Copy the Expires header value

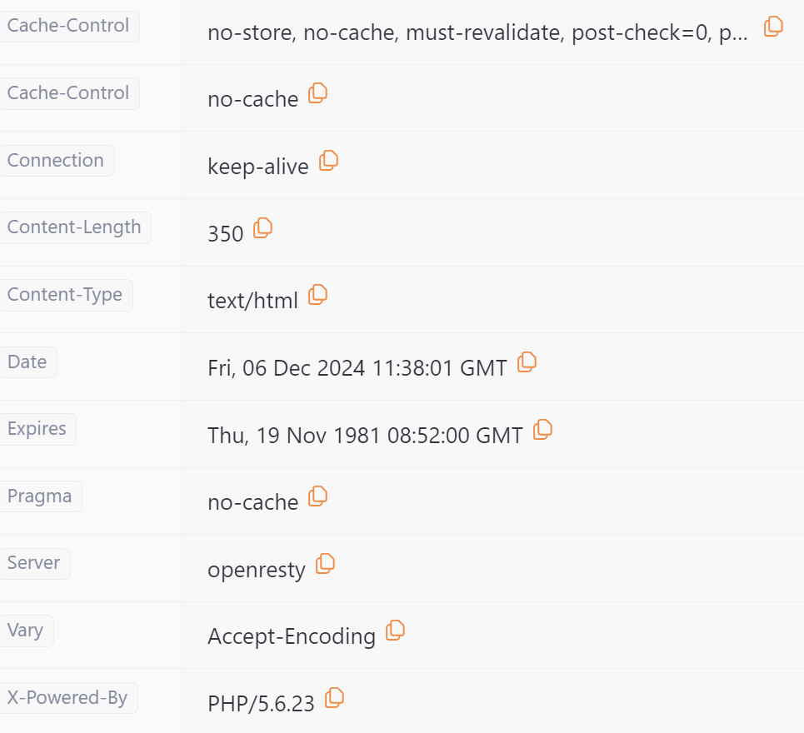point(542,430)
